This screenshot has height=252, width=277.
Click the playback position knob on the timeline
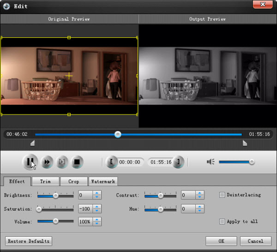(118, 134)
